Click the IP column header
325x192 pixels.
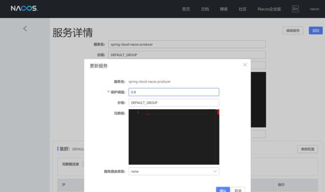click(x=64, y=185)
